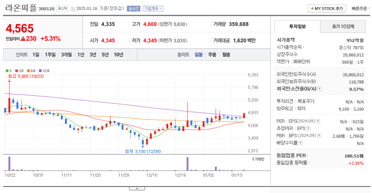Select the 일봉 daily candle chart
The width and height of the screenshot is (372, 193).
(199, 55)
